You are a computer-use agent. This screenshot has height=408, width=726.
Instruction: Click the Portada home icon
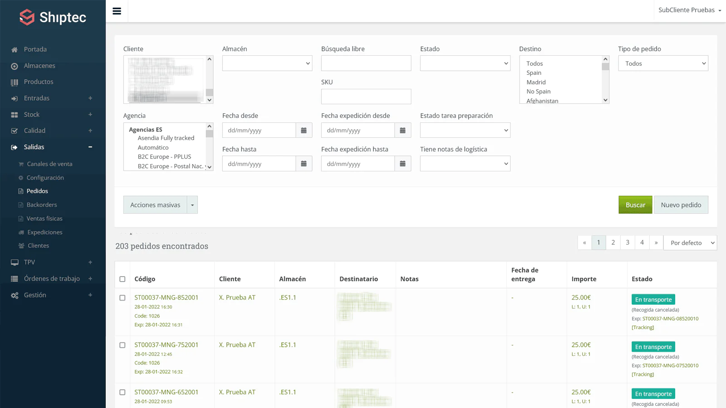pyautogui.click(x=15, y=49)
